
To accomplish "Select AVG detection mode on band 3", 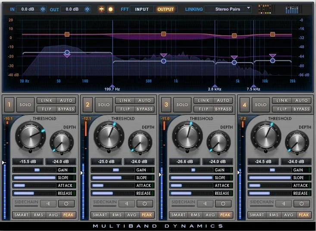I will 210,215.
